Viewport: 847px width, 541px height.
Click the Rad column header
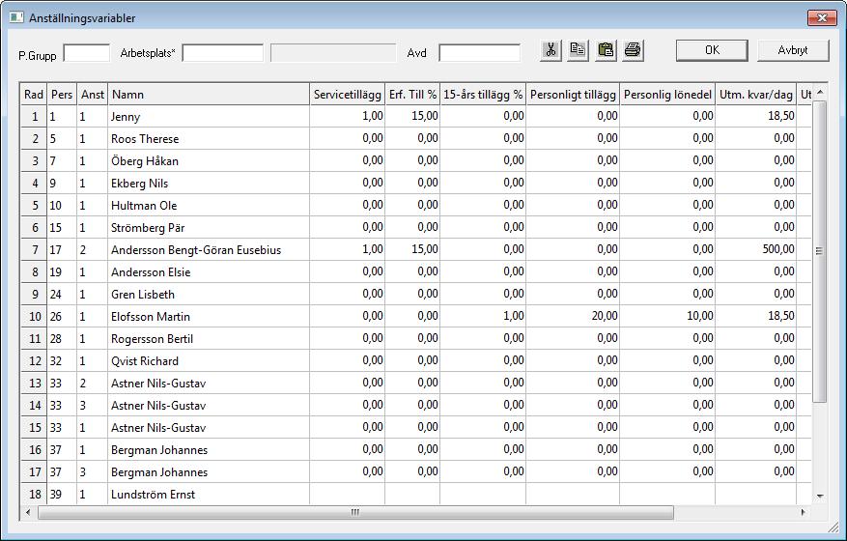click(x=34, y=95)
